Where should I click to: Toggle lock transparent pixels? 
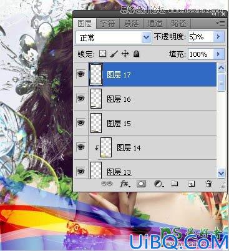(102, 54)
